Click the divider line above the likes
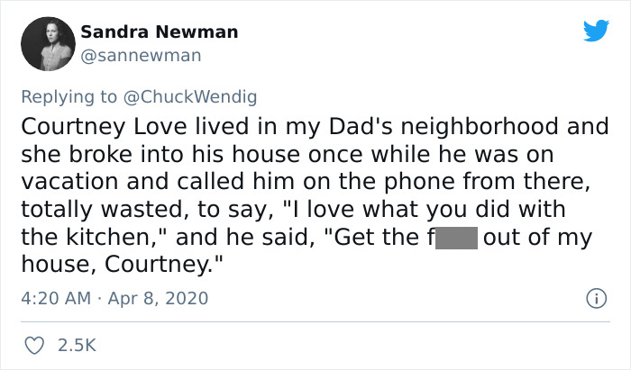This screenshot has height=370, width=631. (315, 321)
